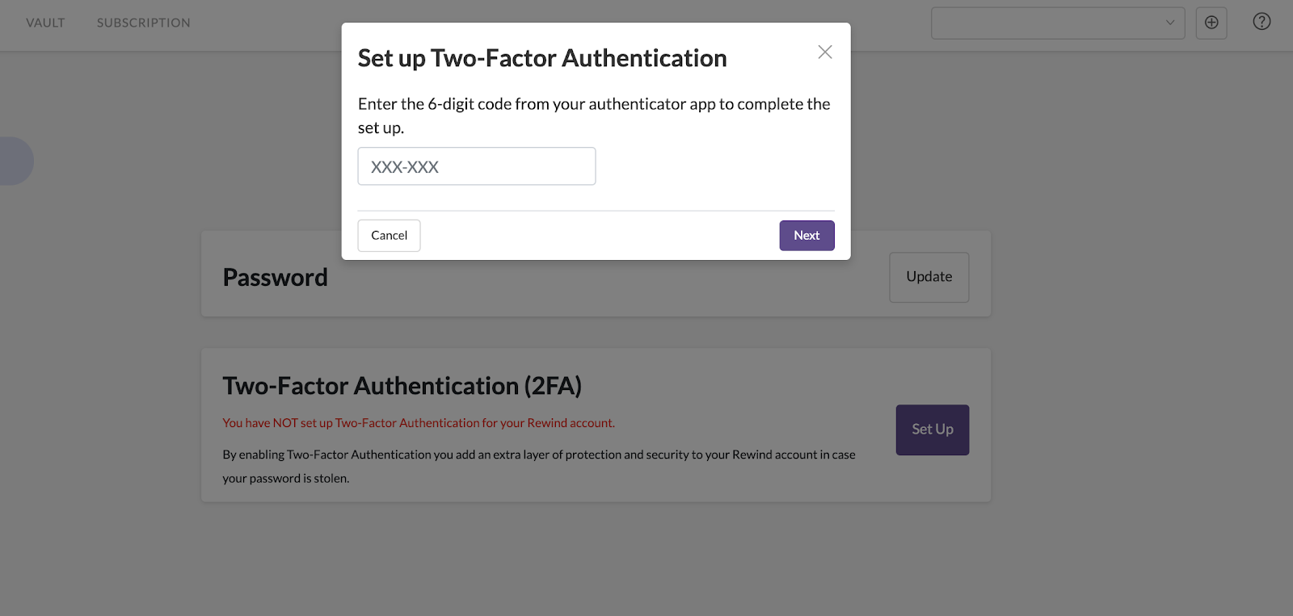This screenshot has height=616, width=1293.
Task: Focus the XXX-XXX code input field
Action: 477,166
